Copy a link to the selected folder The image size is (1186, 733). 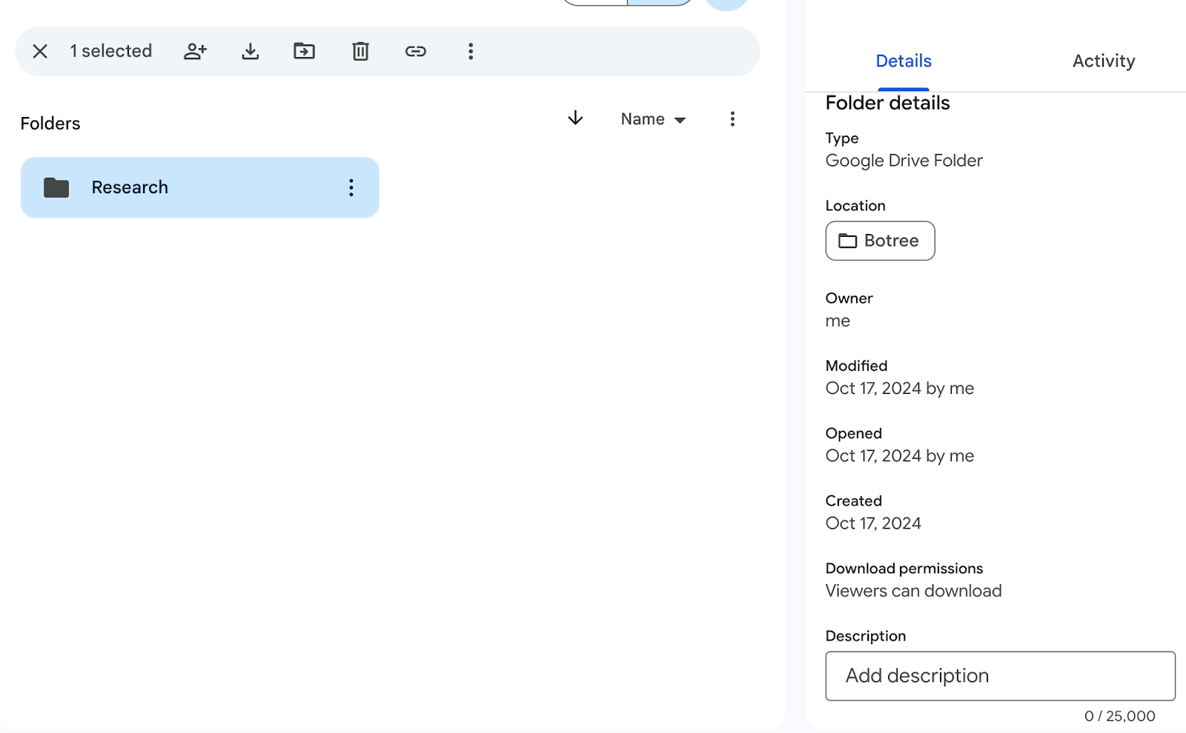416,51
